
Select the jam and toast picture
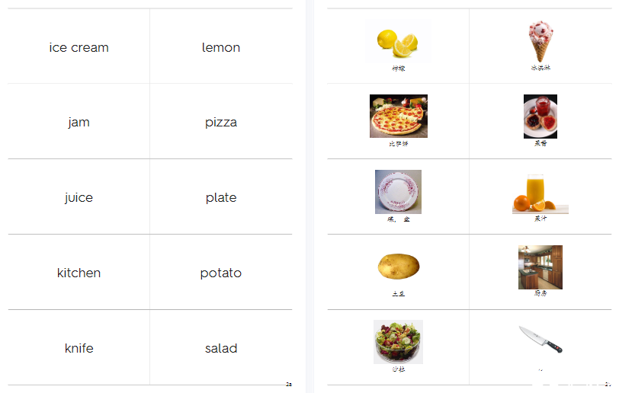540,117
